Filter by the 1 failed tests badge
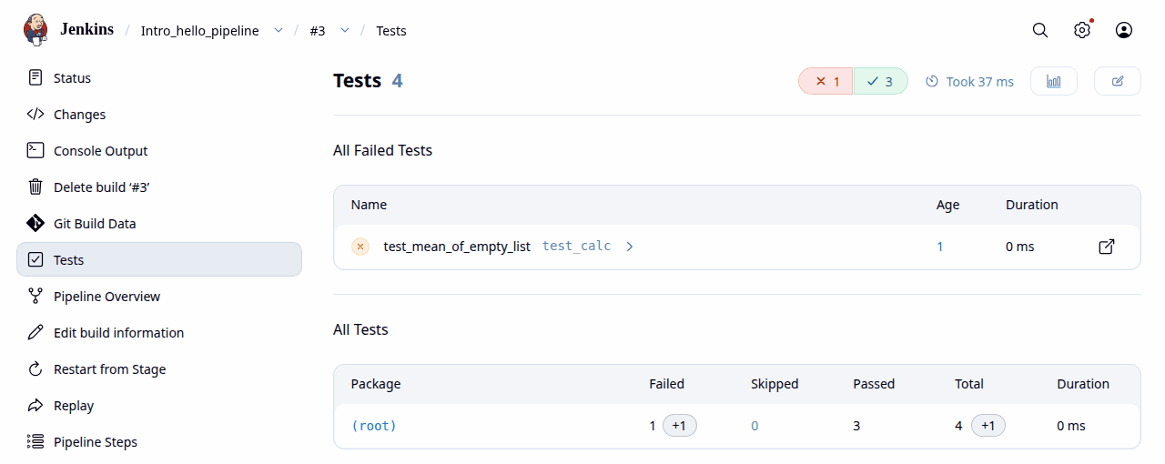This screenshot has width=1165, height=464. click(826, 81)
